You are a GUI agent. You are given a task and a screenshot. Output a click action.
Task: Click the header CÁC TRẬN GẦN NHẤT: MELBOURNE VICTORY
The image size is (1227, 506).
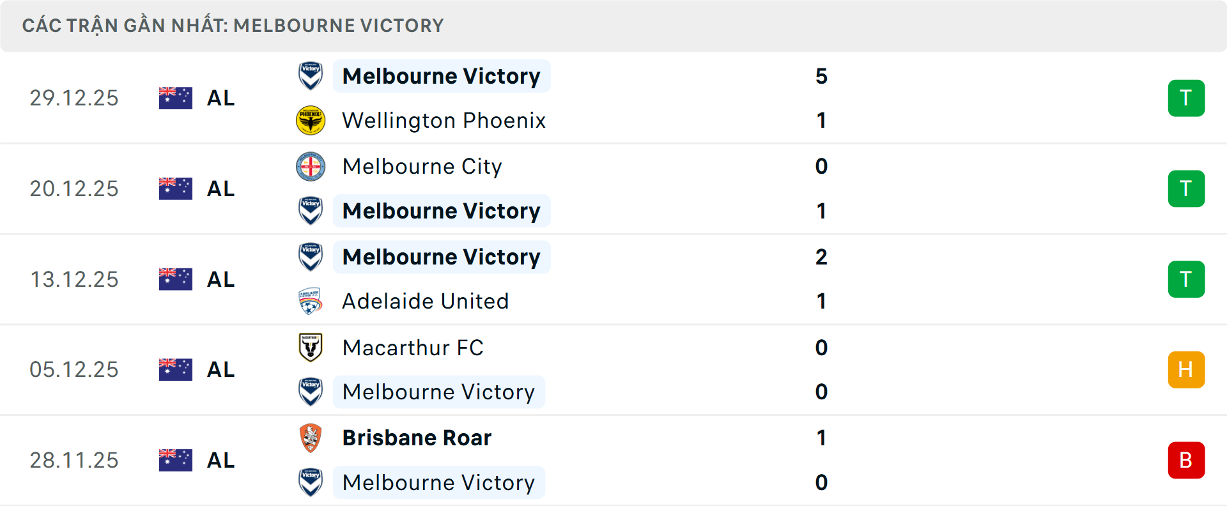click(234, 26)
